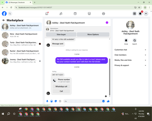This screenshot has height=121, width=152.
Task: Click View buyer button
Action: tap(61, 34)
